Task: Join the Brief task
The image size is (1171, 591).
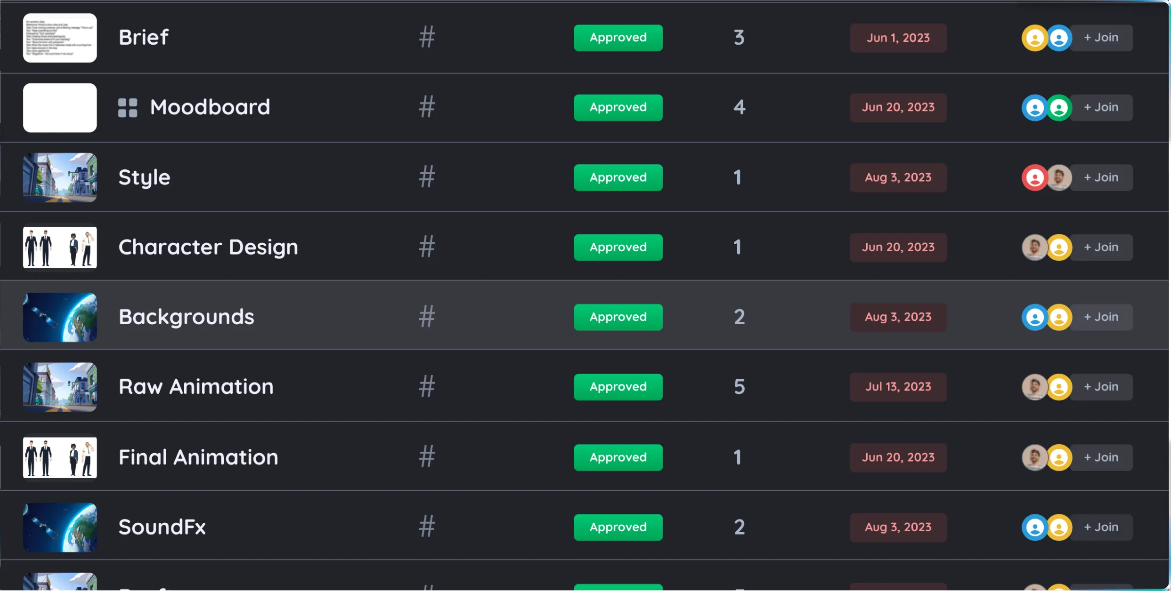Action: (1101, 38)
